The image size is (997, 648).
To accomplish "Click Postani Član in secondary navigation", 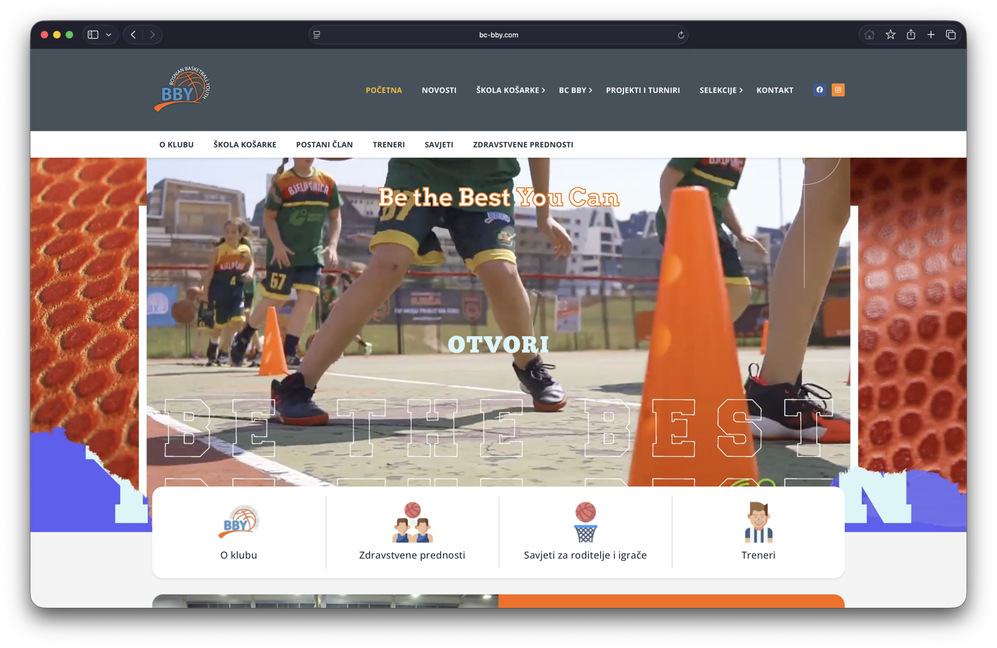I will tap(324, 144).
